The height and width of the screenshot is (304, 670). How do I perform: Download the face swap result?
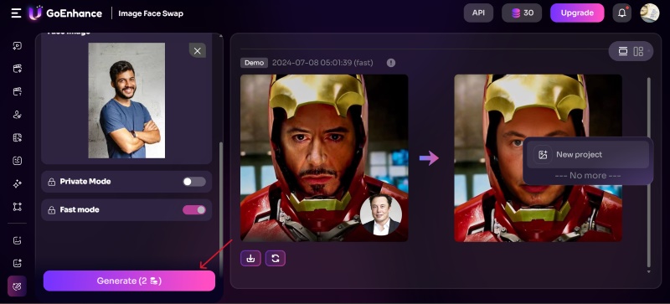(250, 258)
